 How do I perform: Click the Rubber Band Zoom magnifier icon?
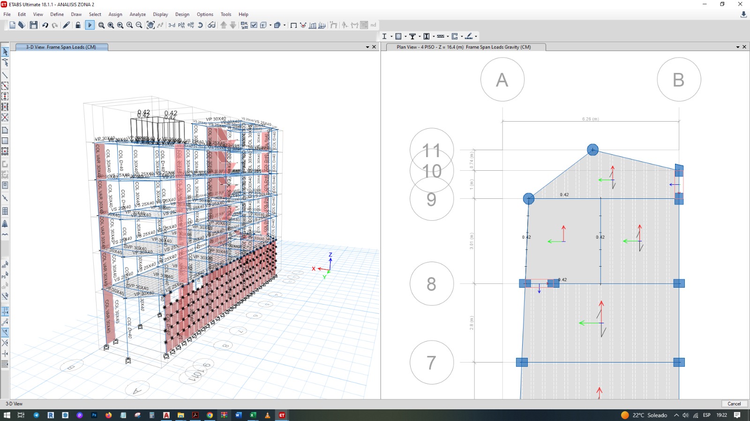(101, 25)
